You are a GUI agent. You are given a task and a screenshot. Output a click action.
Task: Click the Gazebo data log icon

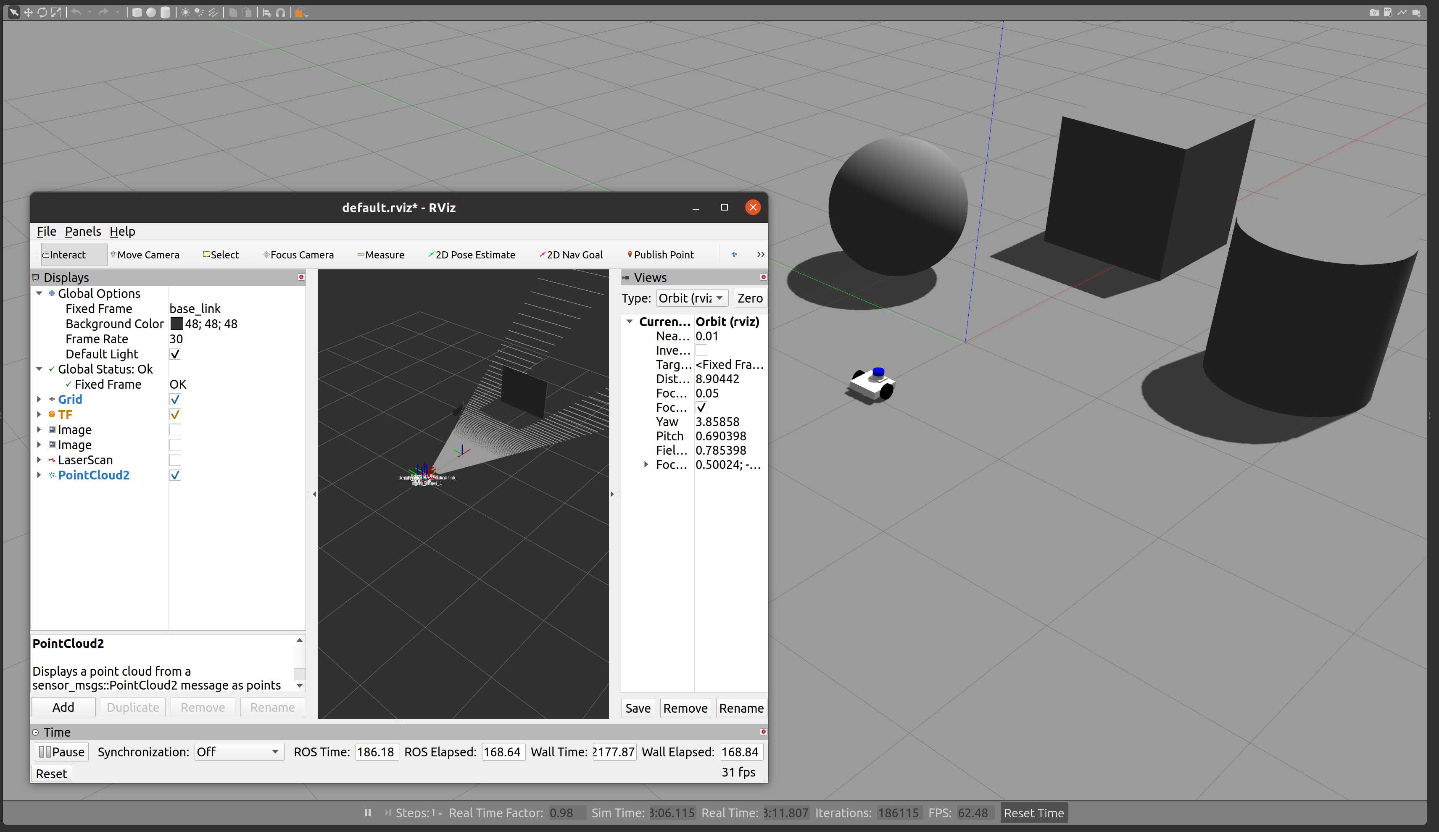1388,13
